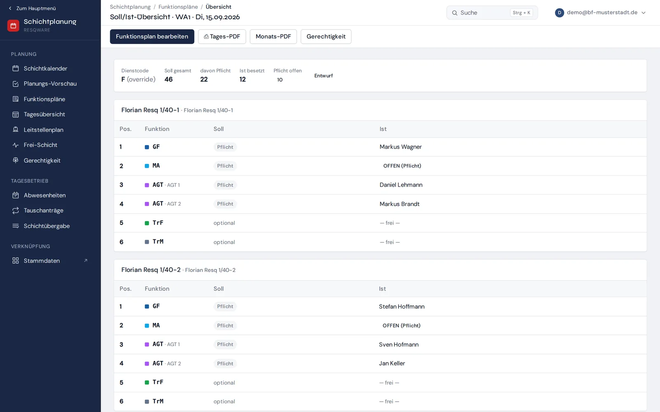Click the back arrow beside Zum Hauptmenü
This screenshot has width=660, height=412.
(10, 8)
